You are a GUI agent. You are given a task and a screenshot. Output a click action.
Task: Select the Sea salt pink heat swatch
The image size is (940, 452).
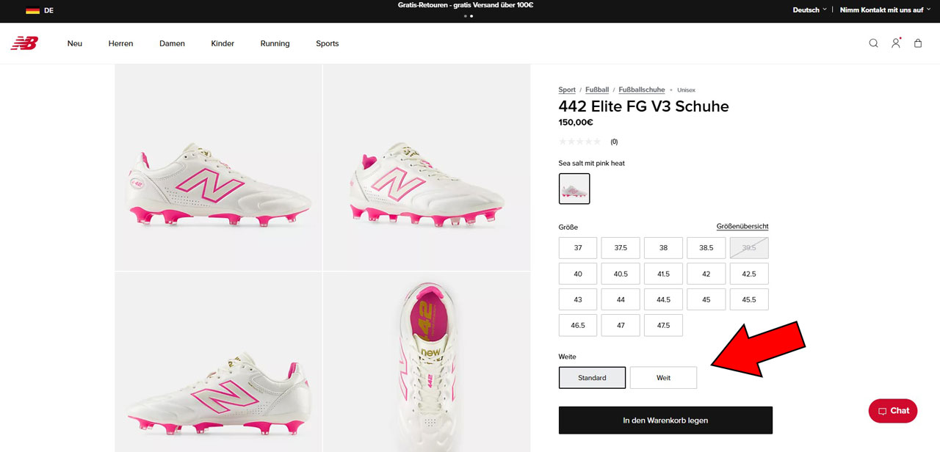click(574, 189)
